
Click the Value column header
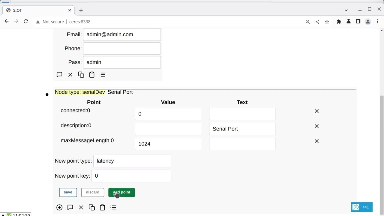pyautogui.click(x=168, y=102)
